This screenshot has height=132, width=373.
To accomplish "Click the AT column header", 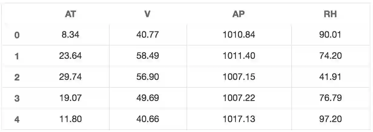I will click(70, 14).
